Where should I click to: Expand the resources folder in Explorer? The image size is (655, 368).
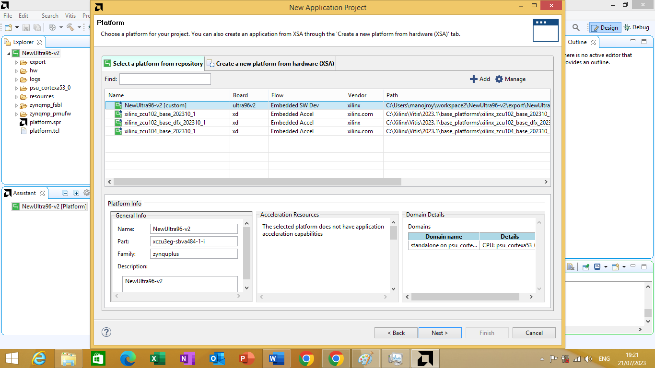click(16, 96)
